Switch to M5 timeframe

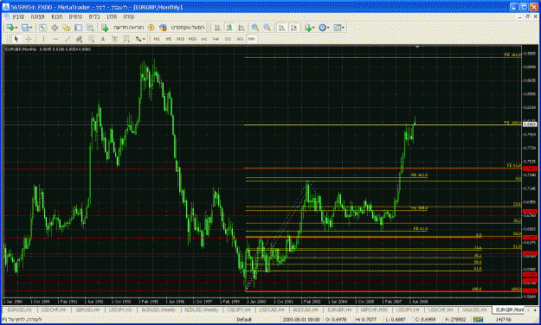[x=169, y=39]
